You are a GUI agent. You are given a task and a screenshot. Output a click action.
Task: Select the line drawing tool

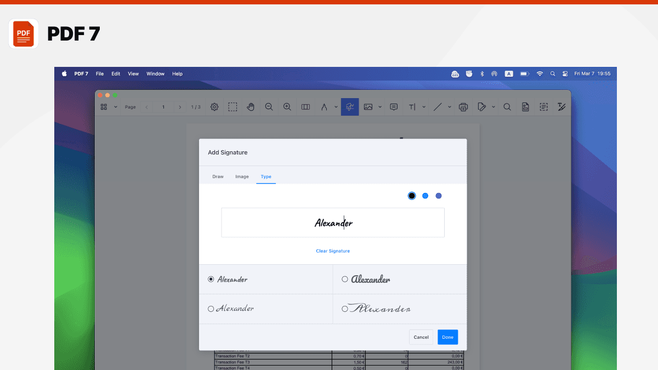pyautogui.click(x=438, y=107)
